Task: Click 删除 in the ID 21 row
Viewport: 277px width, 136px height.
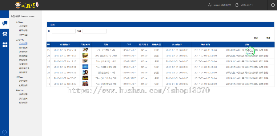Action: tap(266, 73)
